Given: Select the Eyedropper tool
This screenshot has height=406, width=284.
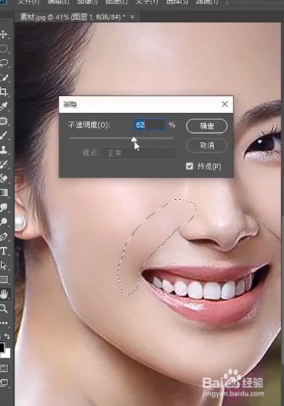Looking at the screenshot, I should 3,106.
